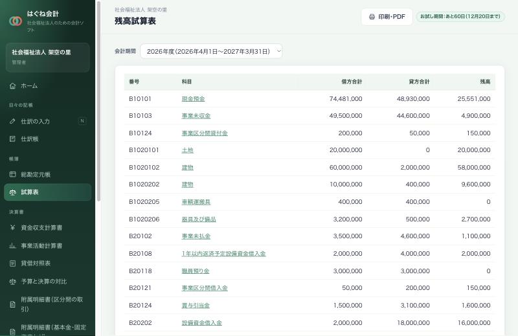Image resolution: width=518 pixels, height=336 pixels.
Task: Click the 残高試算表 page title
Action: point(135,21)
